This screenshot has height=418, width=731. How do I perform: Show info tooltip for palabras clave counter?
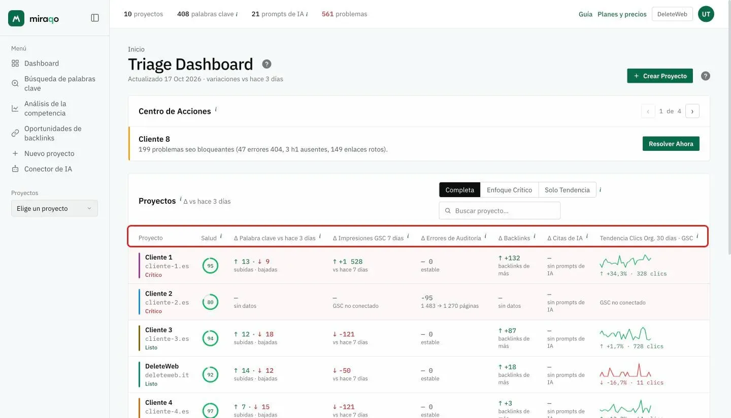(237, 14)
